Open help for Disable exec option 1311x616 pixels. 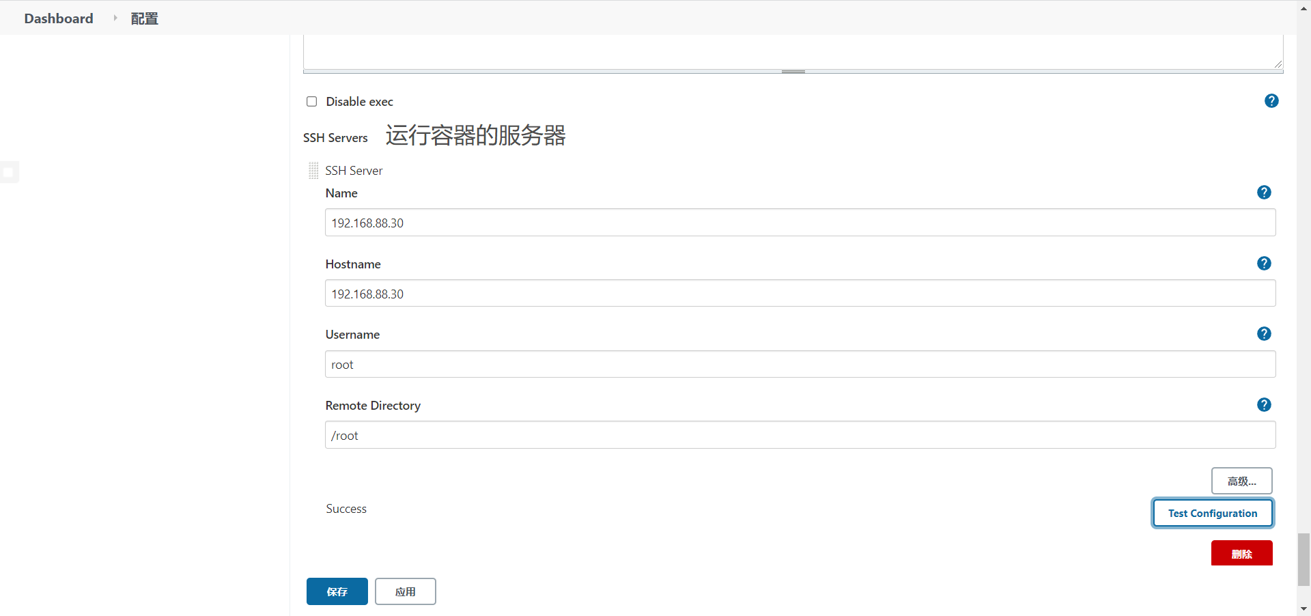tap(1271, 101)
